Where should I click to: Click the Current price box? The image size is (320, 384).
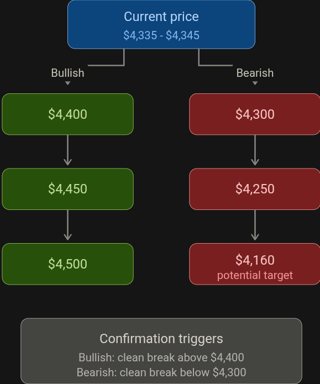tap(161, 24)
